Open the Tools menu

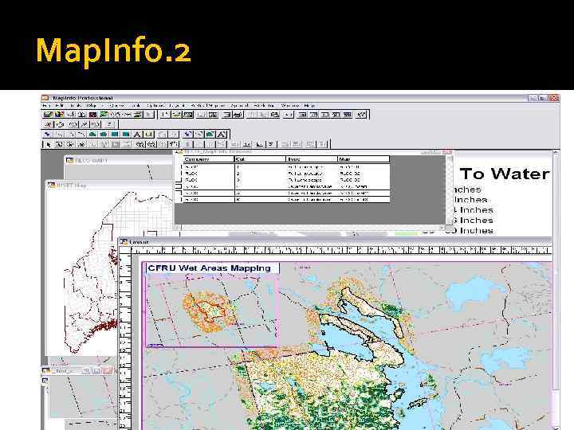click(76, 105)
